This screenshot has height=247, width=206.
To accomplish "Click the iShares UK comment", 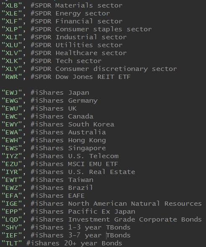I will tap(54, 108).
